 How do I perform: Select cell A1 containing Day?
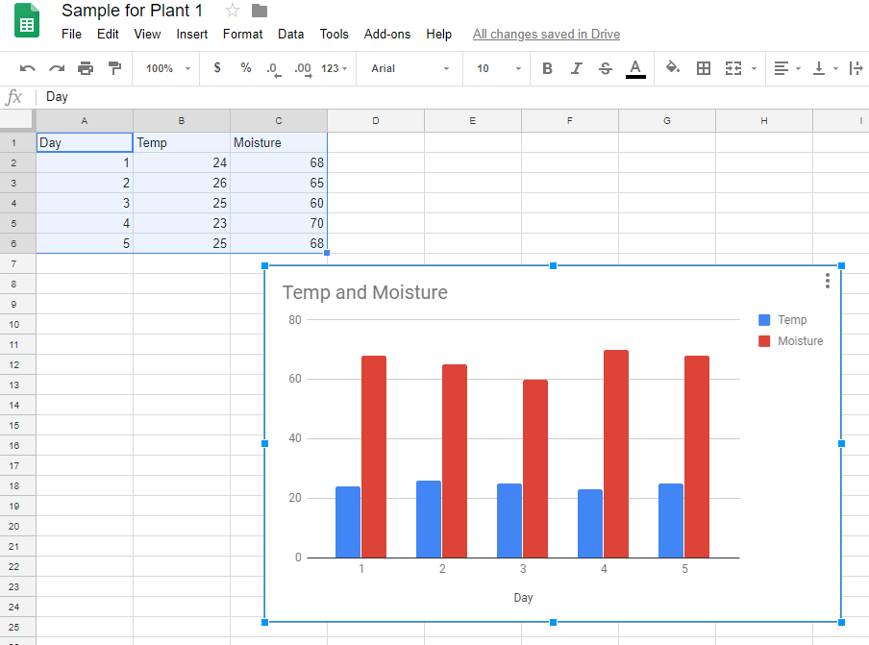[85, 142]
